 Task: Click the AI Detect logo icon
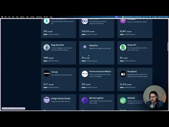point(123,21)
